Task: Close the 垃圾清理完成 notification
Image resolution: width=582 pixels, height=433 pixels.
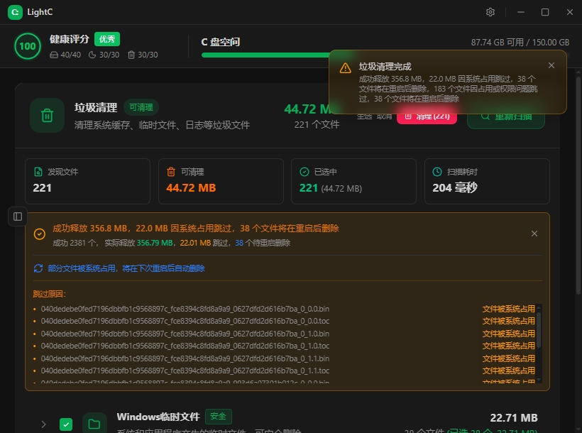Action: point(551,65)
